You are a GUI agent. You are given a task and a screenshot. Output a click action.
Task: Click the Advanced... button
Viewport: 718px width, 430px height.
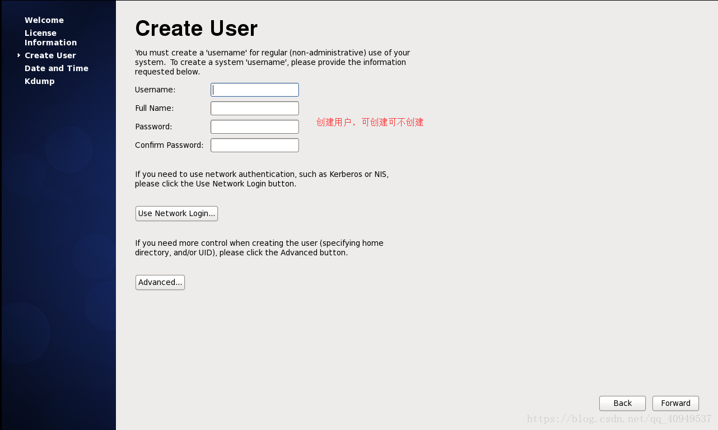tap(160, 282)
